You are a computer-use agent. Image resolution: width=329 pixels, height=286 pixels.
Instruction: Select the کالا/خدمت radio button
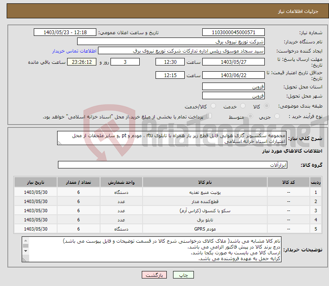(x=213, y=106)
